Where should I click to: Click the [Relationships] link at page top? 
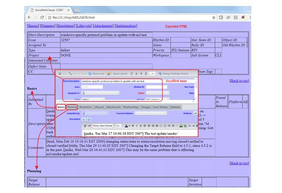(x=131, y=26)
